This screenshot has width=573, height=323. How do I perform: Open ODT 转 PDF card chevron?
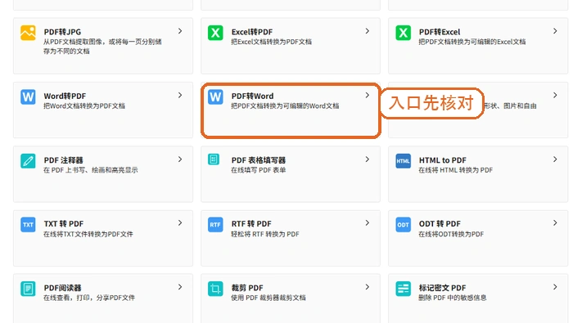pos(555,223)
